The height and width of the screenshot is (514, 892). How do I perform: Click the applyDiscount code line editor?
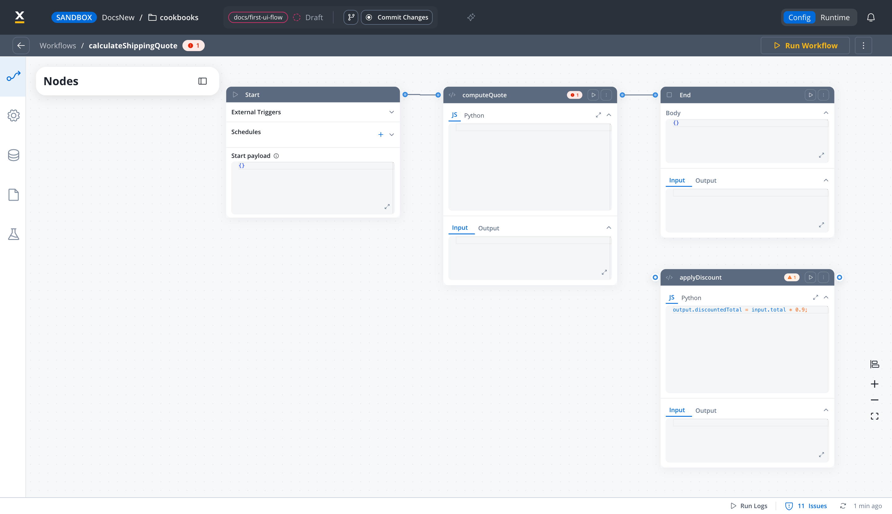click(x=740, y=310)
